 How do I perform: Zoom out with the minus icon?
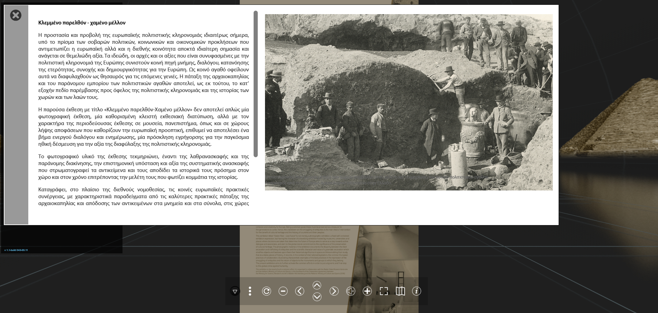(283, 291)
